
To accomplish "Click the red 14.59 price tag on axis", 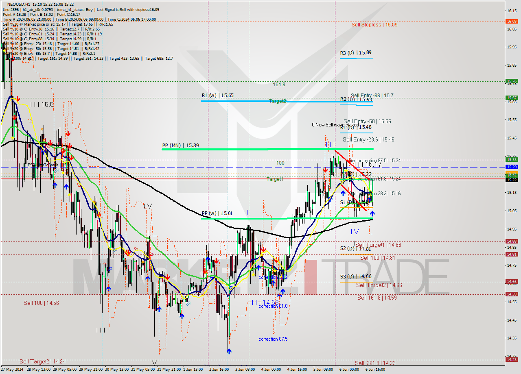I will pyautogui.click(x=511, y=294).
